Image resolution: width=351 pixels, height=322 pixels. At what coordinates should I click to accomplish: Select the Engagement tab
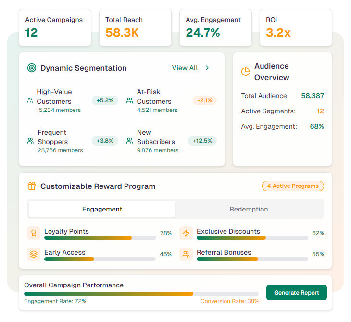pos(102,209)
